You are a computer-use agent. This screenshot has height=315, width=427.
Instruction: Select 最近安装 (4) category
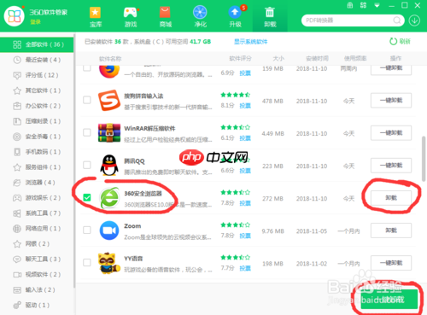click(37, 60)
